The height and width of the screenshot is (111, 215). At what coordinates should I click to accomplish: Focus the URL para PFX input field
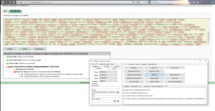(x=105, y=87)
